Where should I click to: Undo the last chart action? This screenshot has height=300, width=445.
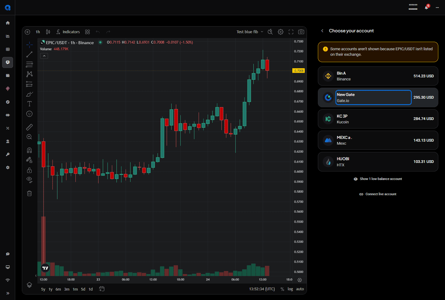98,32
